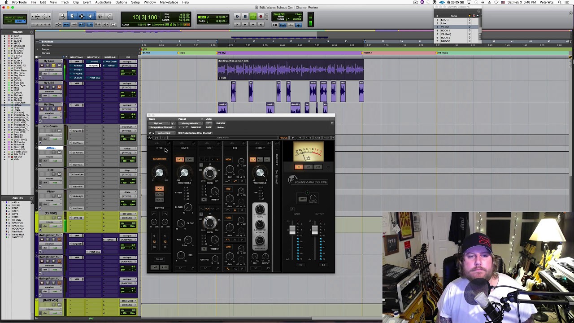
Task: Click the Stop transport button
Action: (x=245, y=17)
